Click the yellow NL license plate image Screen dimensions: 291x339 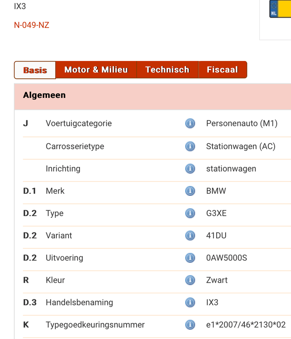[280, 9]
